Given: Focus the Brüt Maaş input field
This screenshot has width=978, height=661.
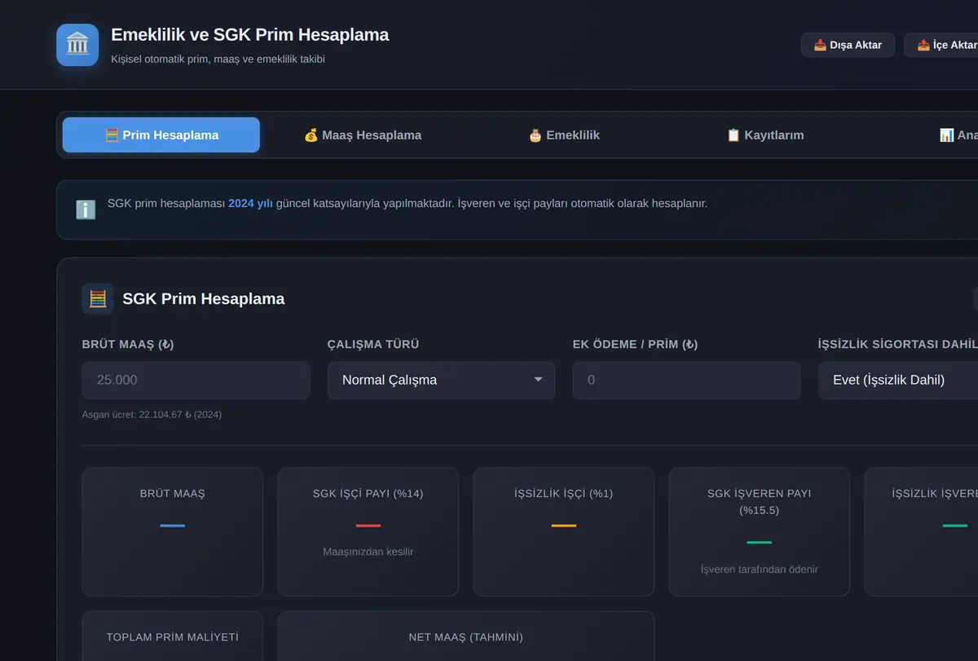Looking at the screenshot, I should pos(196,381).
